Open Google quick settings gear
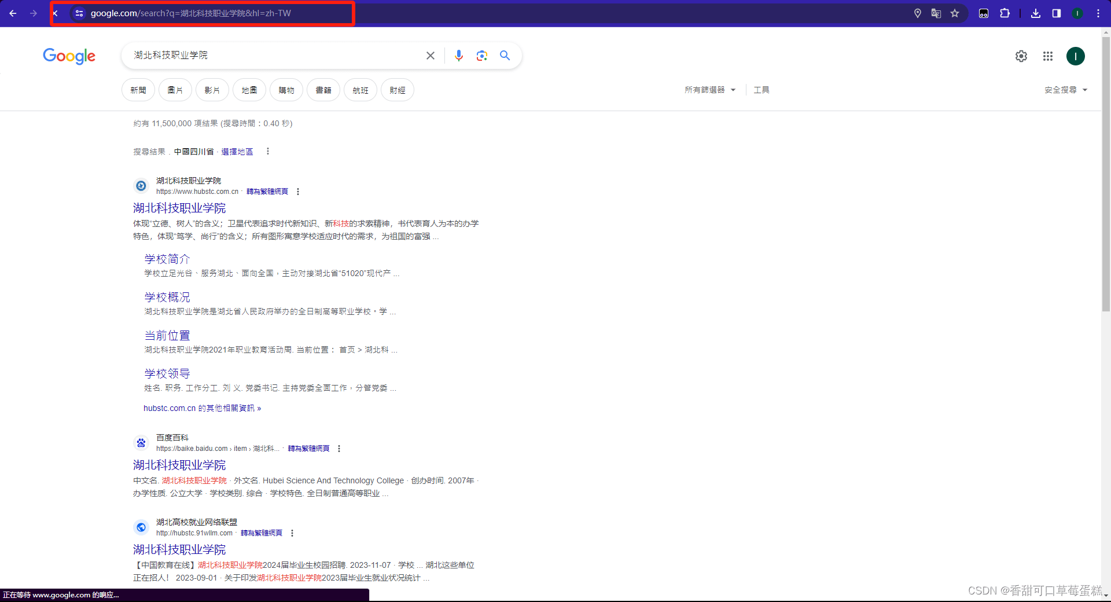This screenshot has height=602, width=1111. (1021, 56)
